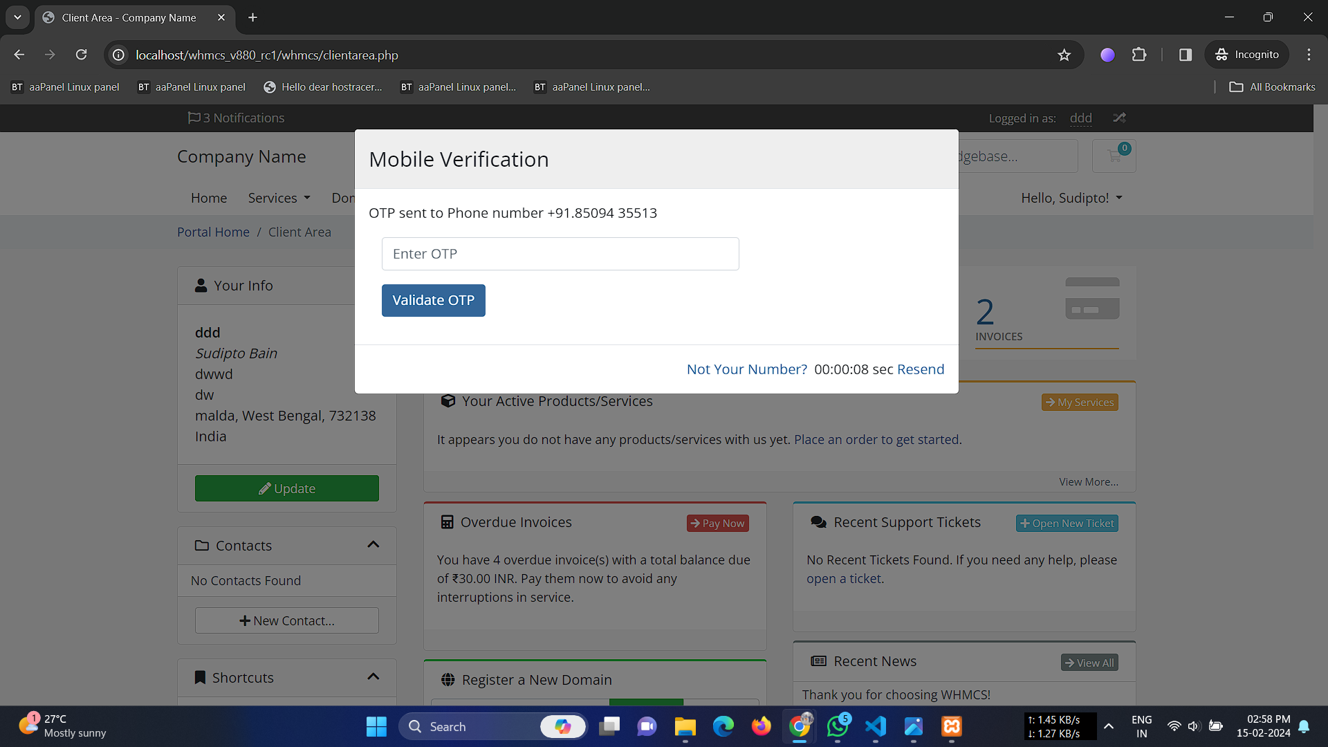Collapse the Contacts panel
The height and width of the screenshot is (747, 1328).
373,545
